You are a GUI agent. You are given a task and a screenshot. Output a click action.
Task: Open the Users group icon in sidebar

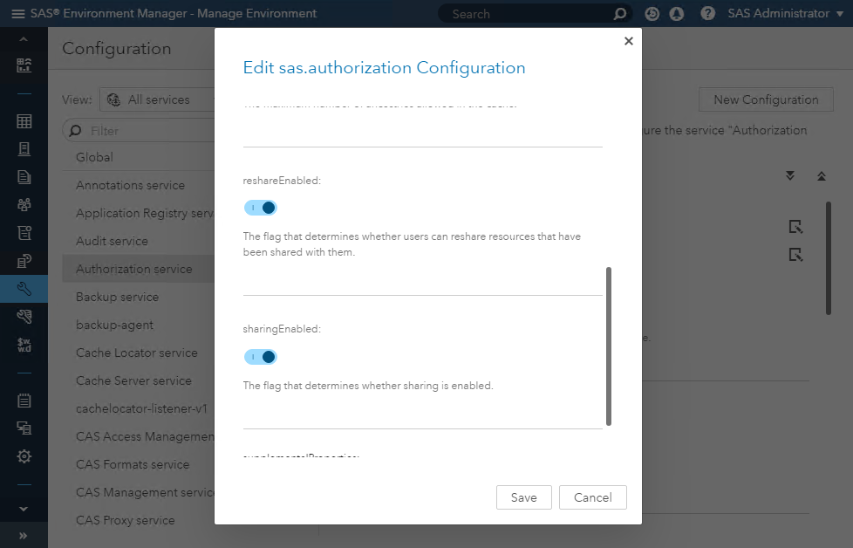click(24, 205)
